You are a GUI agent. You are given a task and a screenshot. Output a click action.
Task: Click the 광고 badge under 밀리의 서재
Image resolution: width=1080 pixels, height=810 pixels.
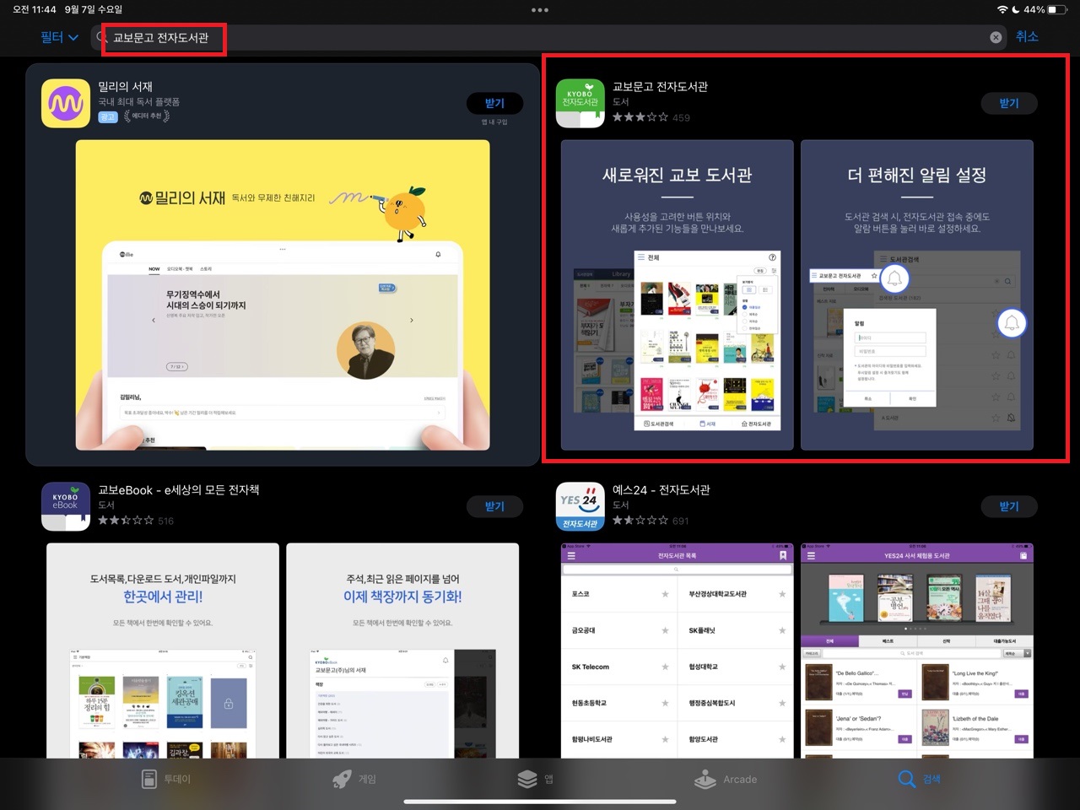pyautogui.click(x=107, y=116)
